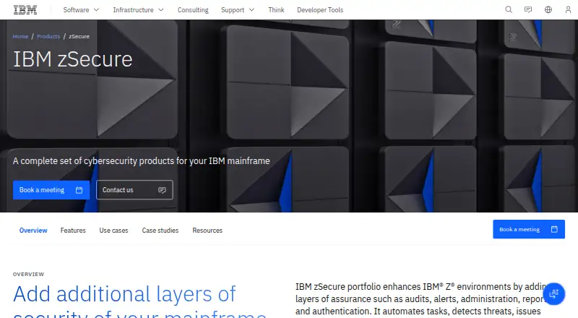578x318 pixels.
Task: Launch the floating AI assistant button
Action: click(553, 294)
